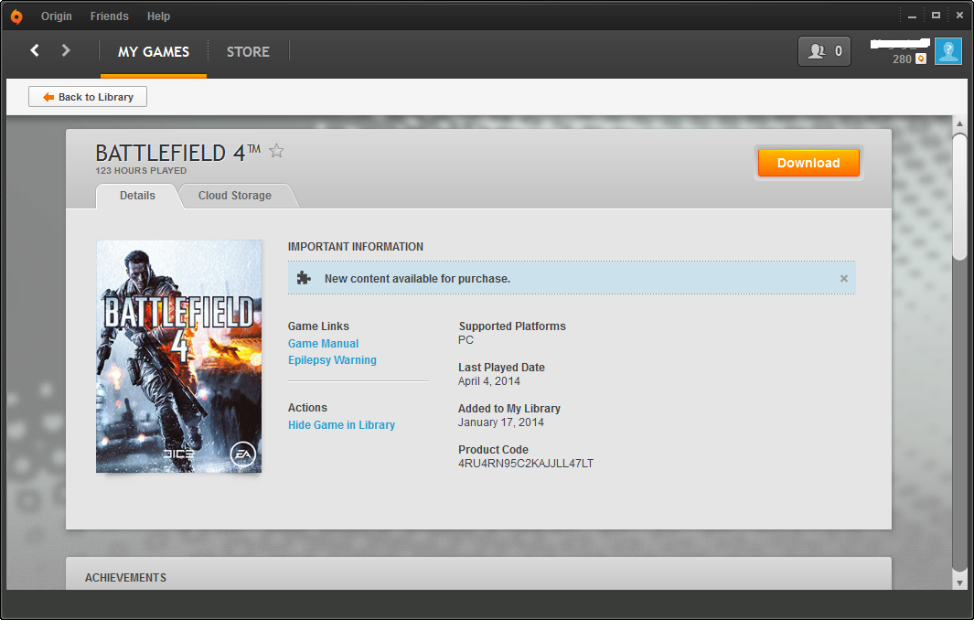
Task: Click the product code 4RU4RN95C2KAJJLL47LT
Action: (x=526, y=464)
